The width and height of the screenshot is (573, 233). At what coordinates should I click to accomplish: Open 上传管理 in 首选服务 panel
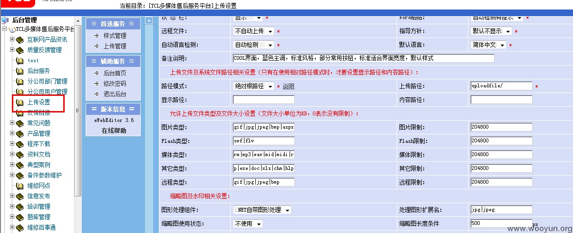[x=115, y=47]
